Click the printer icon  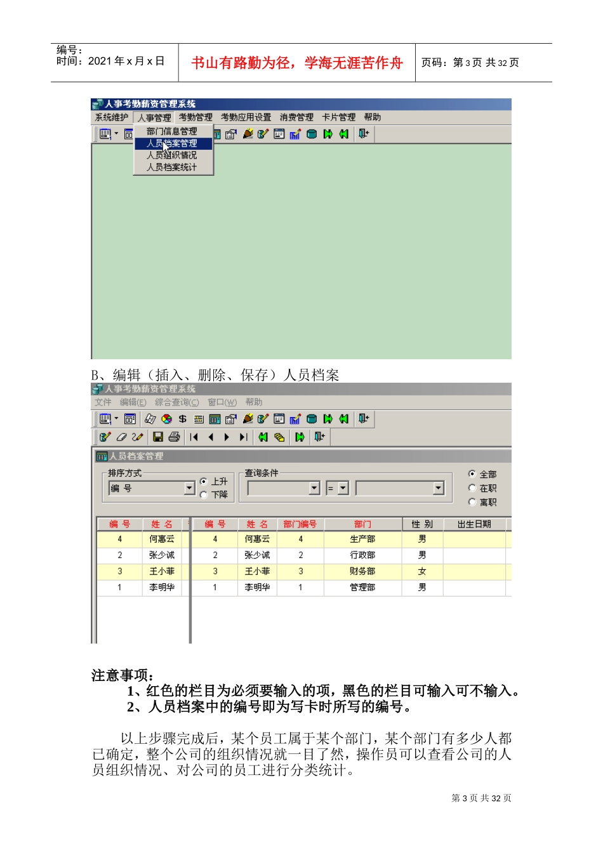pos(175,437)
